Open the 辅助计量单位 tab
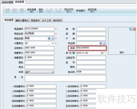Viewport: 137px width, 109px height. [x=22, y=21]
